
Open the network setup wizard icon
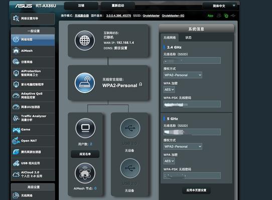[x=16, y=18]
